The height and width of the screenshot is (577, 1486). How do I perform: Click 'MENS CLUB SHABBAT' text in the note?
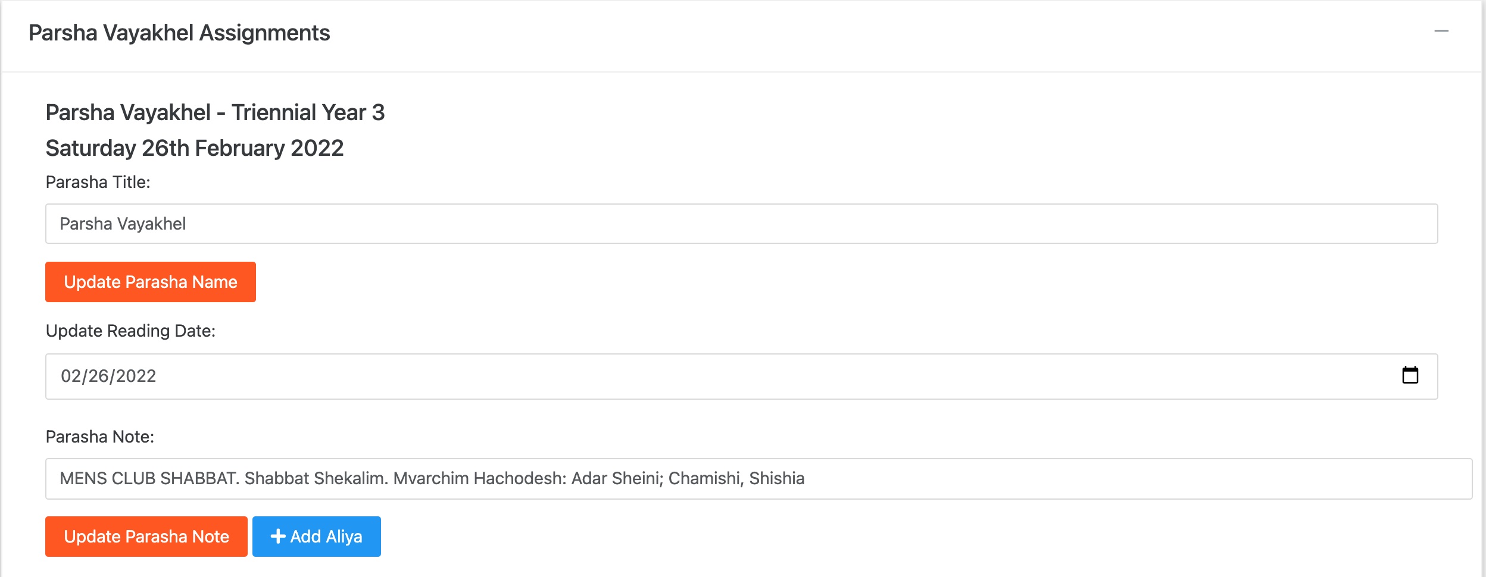[149, 478]
